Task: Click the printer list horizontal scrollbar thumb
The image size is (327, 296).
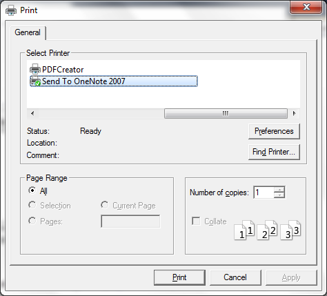Action: pos(226,113)
